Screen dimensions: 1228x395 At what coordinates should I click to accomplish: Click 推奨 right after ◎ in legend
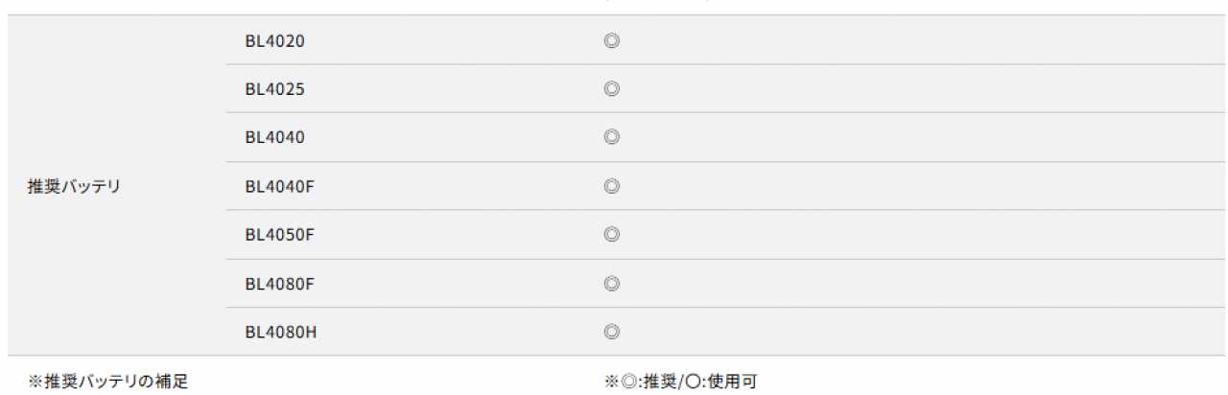tap(655, 382)
